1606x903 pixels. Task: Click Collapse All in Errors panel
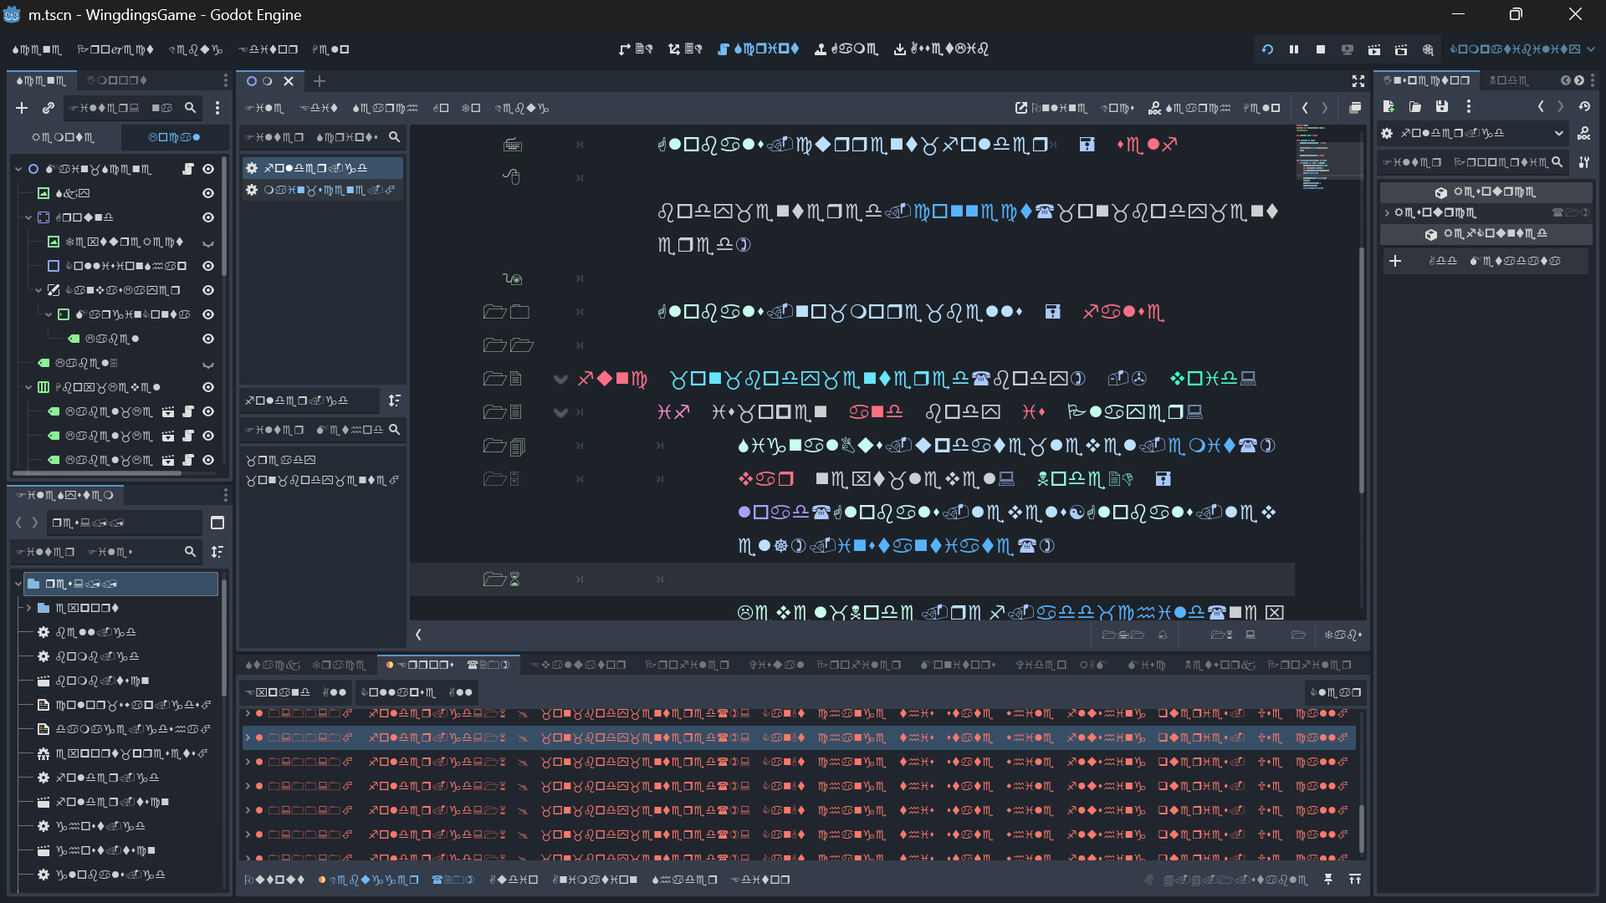(416, 692)
